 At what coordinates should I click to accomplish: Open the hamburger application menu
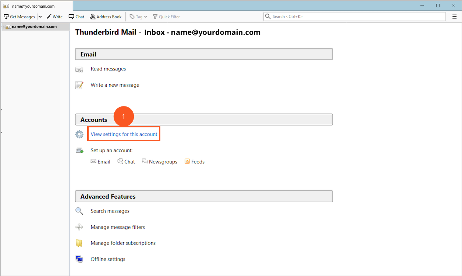pos(454,17)
